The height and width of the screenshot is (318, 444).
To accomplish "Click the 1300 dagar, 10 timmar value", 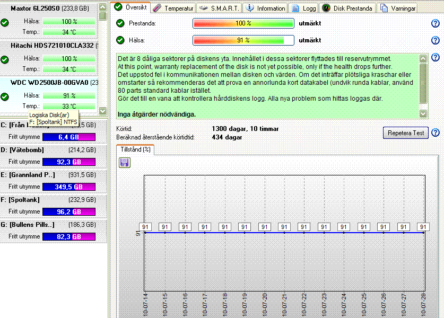I will pyautogui.click(x=245, y=129).
